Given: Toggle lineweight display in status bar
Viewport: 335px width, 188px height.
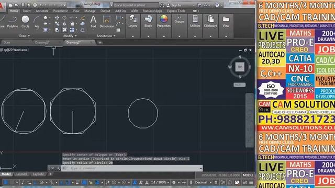Looking at the screenshot, I should click(x=78, y=182).
